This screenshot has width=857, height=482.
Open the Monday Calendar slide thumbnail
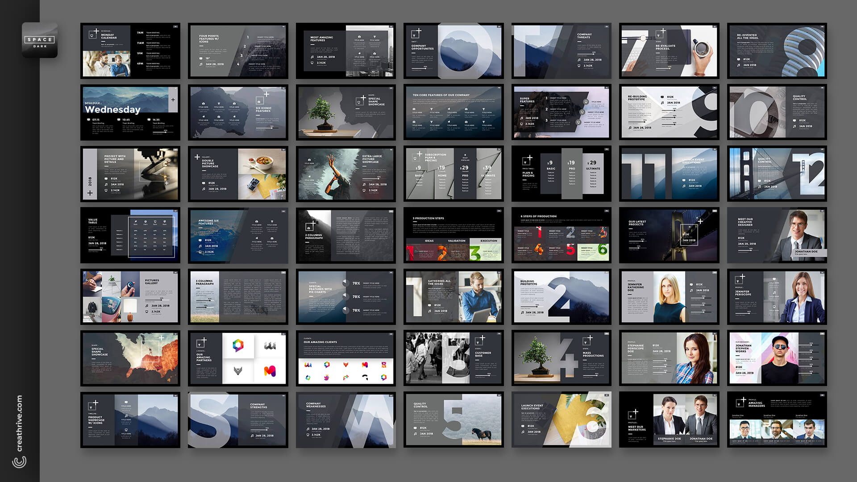[130, 51]
